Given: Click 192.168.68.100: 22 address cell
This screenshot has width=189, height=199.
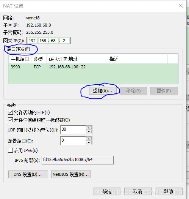Looking at the screenshot, I should pos(67,67).
